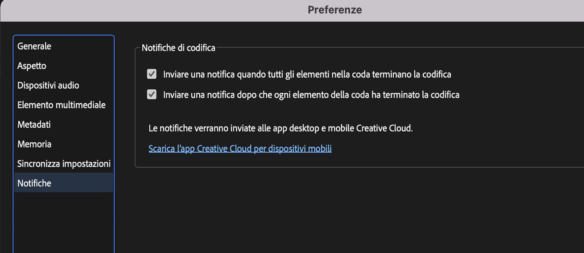Viewport: 584px width, 253px height.
Task: Select the notification destination description text
Action: coord(281,128)
